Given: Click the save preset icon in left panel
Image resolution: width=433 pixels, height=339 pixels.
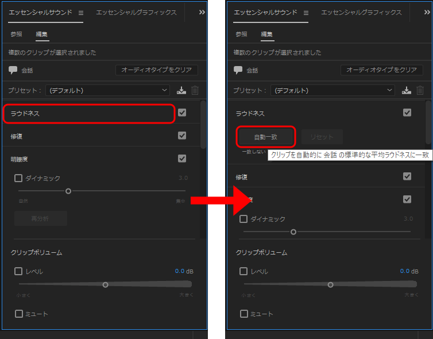Looking at the screenshot, I should coord(181,90).
